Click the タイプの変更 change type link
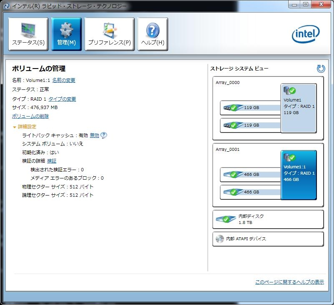The width and height of the screenshot is (334, 305). tap(62, 99)
